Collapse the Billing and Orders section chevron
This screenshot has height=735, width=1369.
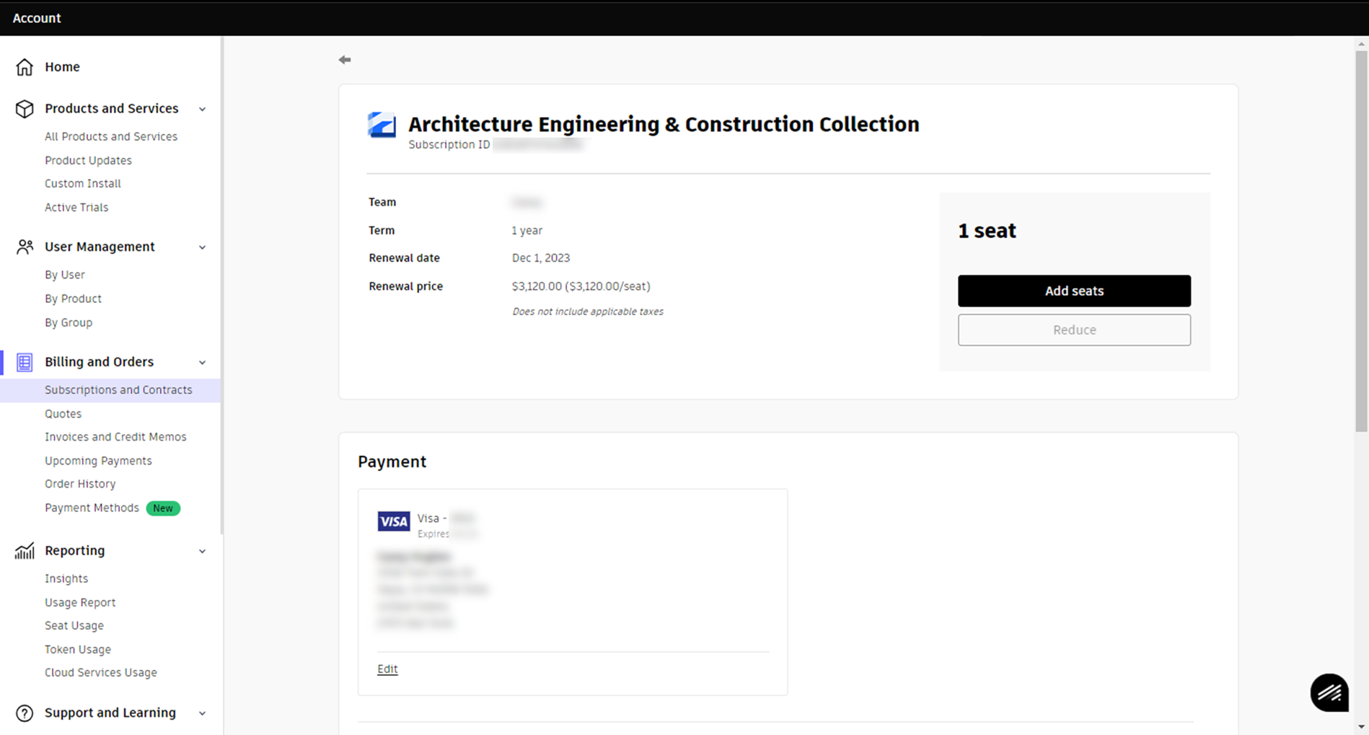click(x=203, y=362)
